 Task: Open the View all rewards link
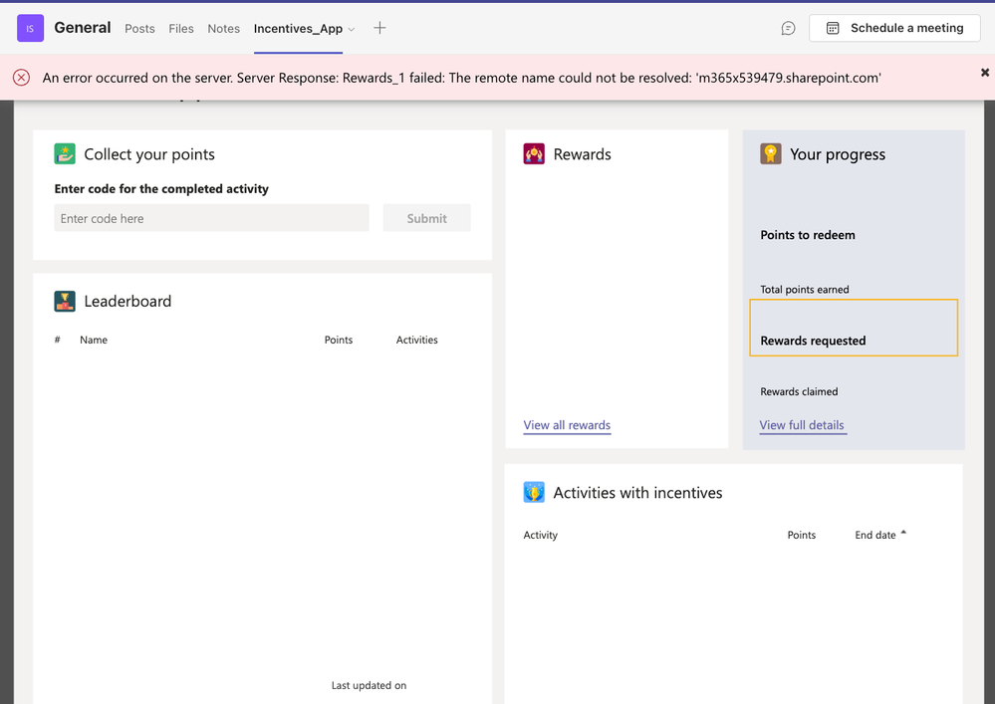coord(567,425)
